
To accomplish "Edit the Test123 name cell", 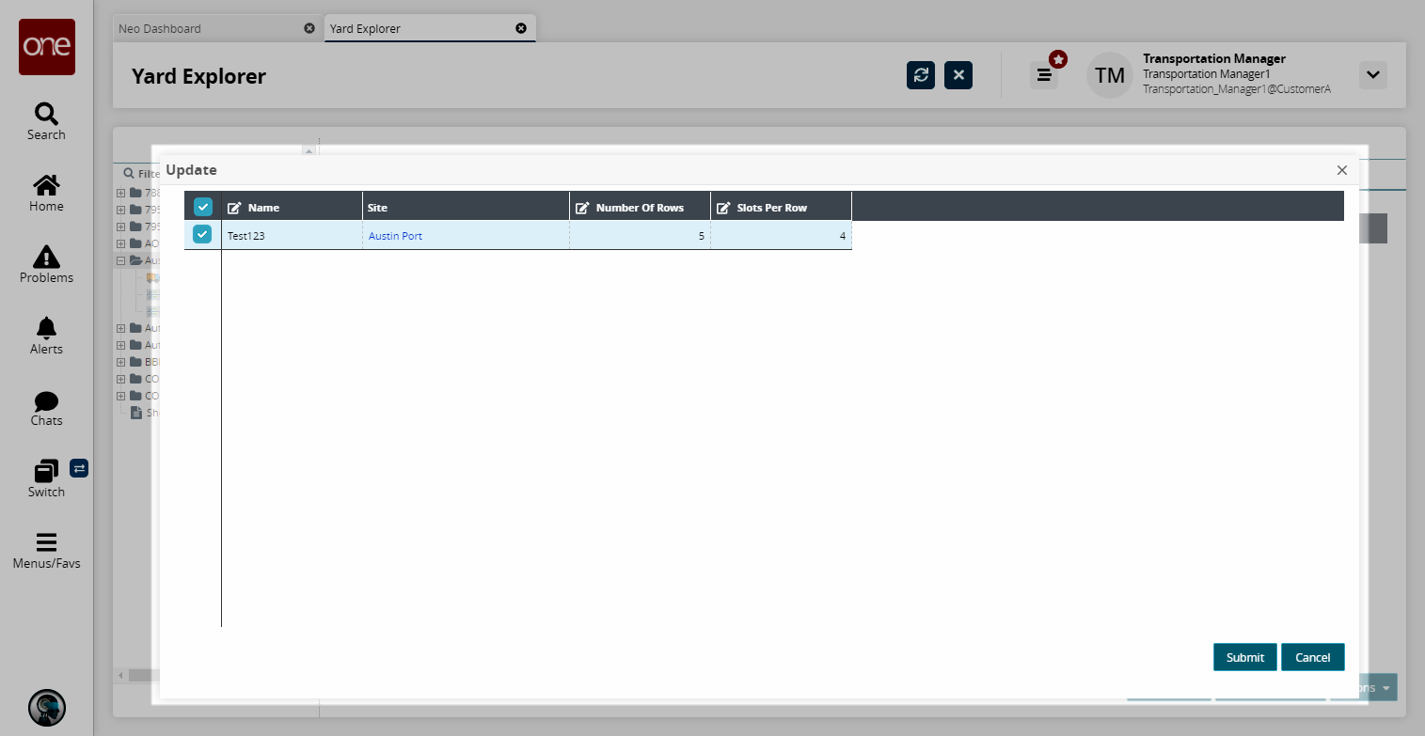I will 292,236.
